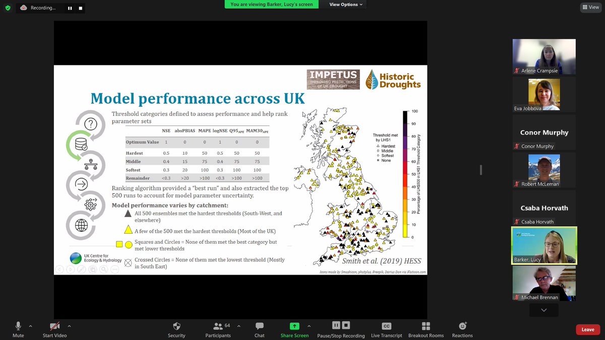Toggle your microphone mute

[x=18, y=328]
